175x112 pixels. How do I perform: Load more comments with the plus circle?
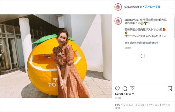click(x=143, y=56)
